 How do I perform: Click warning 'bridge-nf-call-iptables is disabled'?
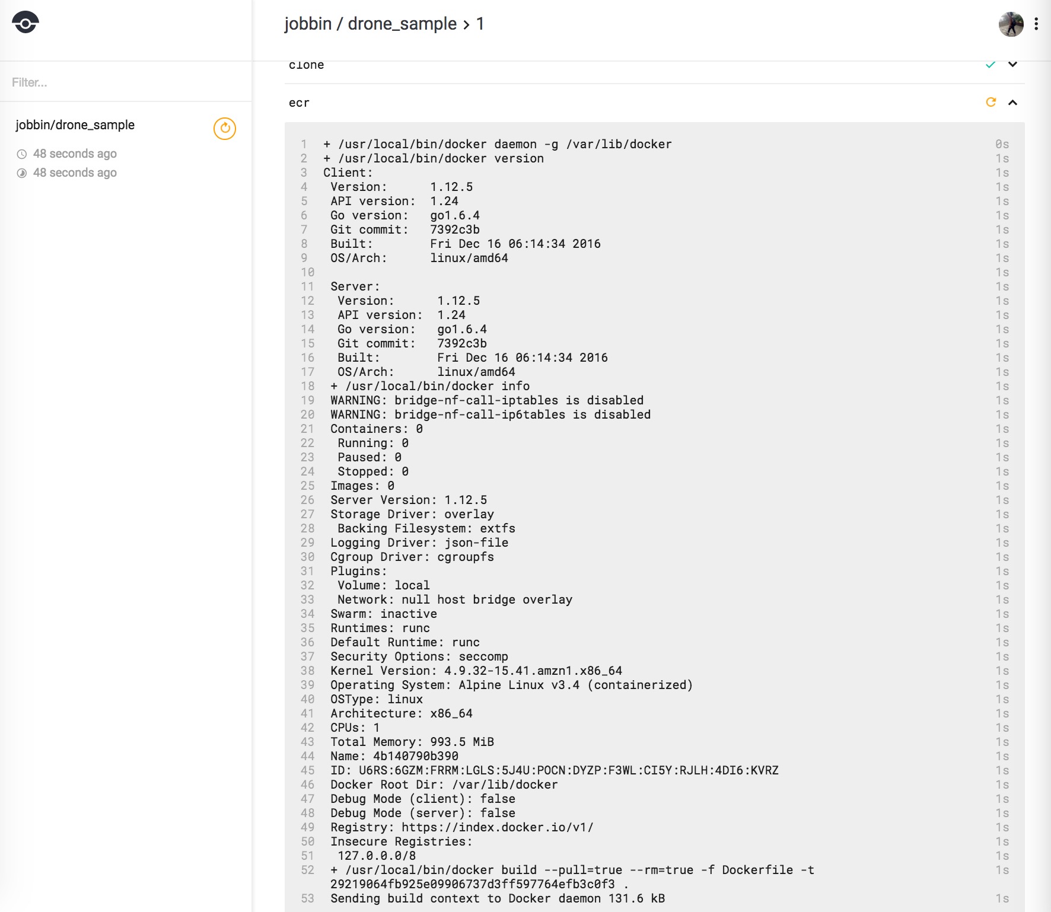click(x=487, y=400)
